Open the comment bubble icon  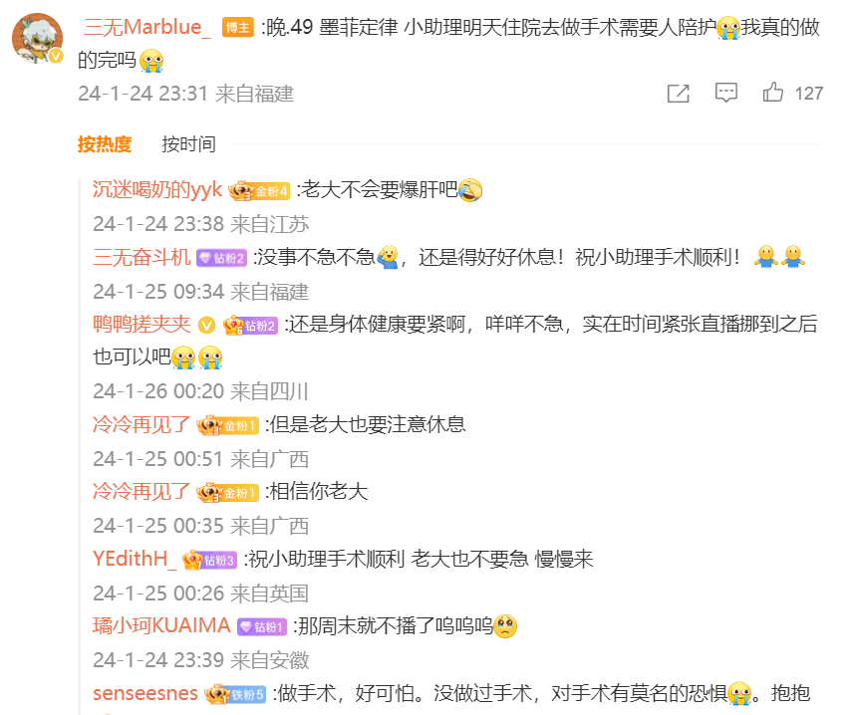[x=726, y=93]
